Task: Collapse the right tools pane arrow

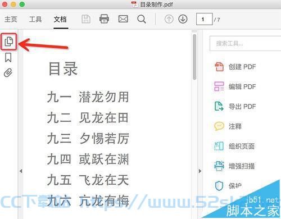Action: (x=200, y=171)
